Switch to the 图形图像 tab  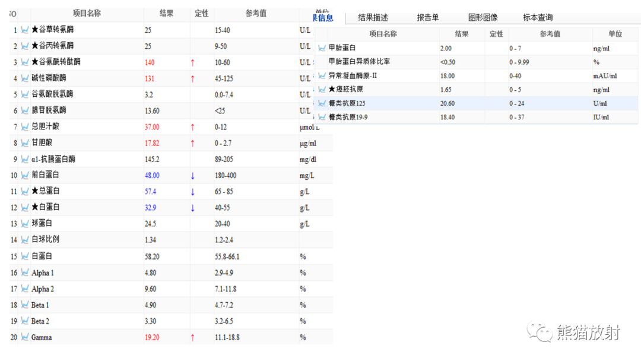click(483, 18)
